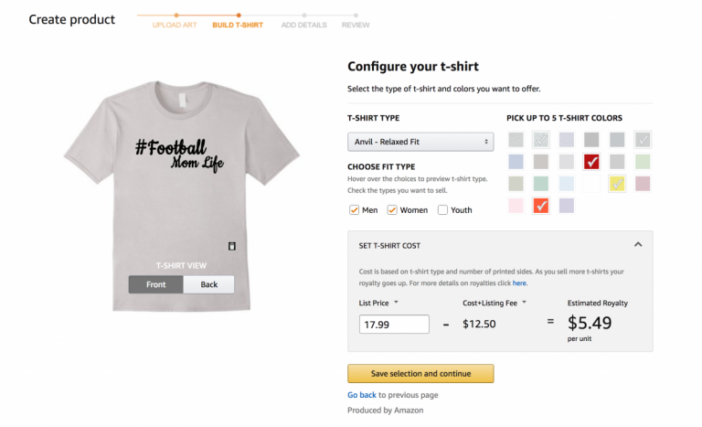The width and height of the screenshot is (702, 427).
Task: Click the list price input field
Action: (394, 324)
